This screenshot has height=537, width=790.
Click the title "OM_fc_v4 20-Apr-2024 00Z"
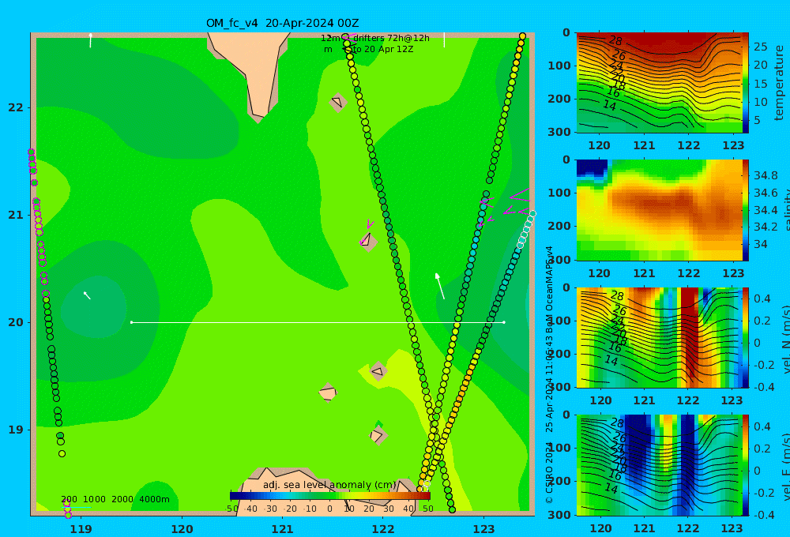pos(282,23)
